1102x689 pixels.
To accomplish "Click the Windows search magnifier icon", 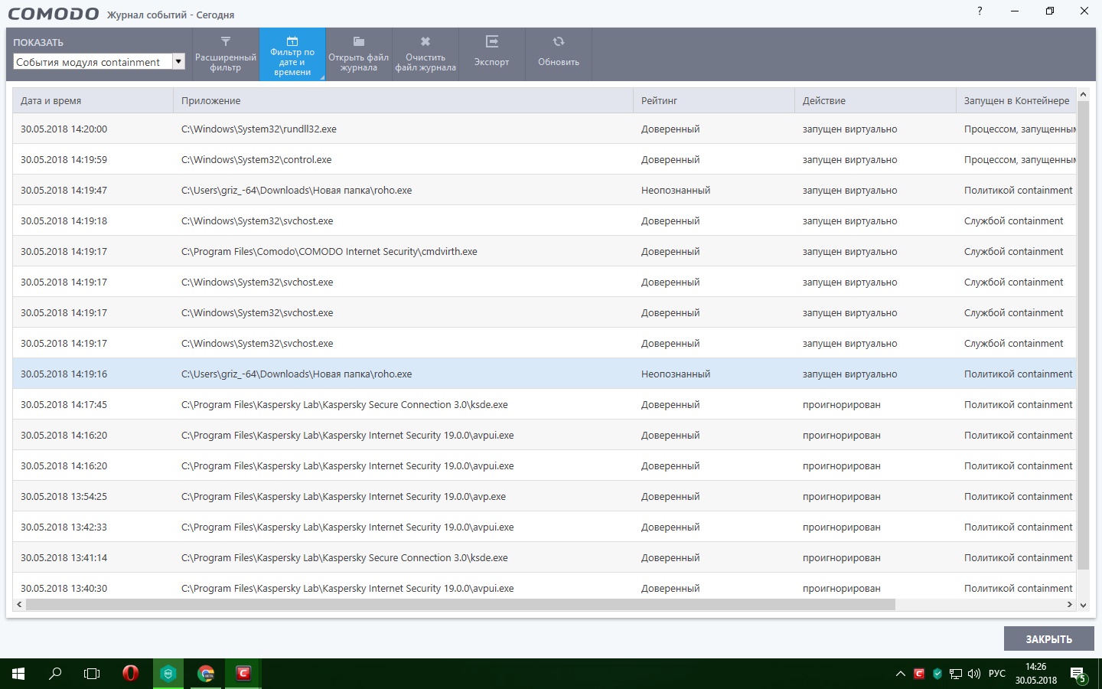I will click(55, 674).
